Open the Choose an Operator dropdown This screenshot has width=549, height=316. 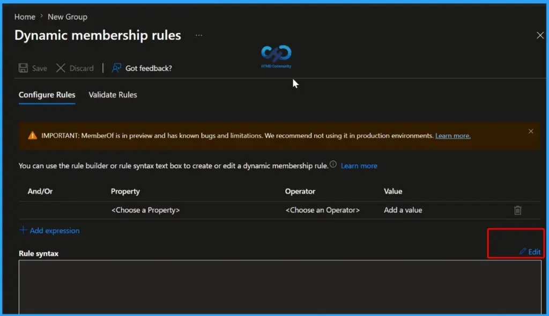tap(322, 210)
